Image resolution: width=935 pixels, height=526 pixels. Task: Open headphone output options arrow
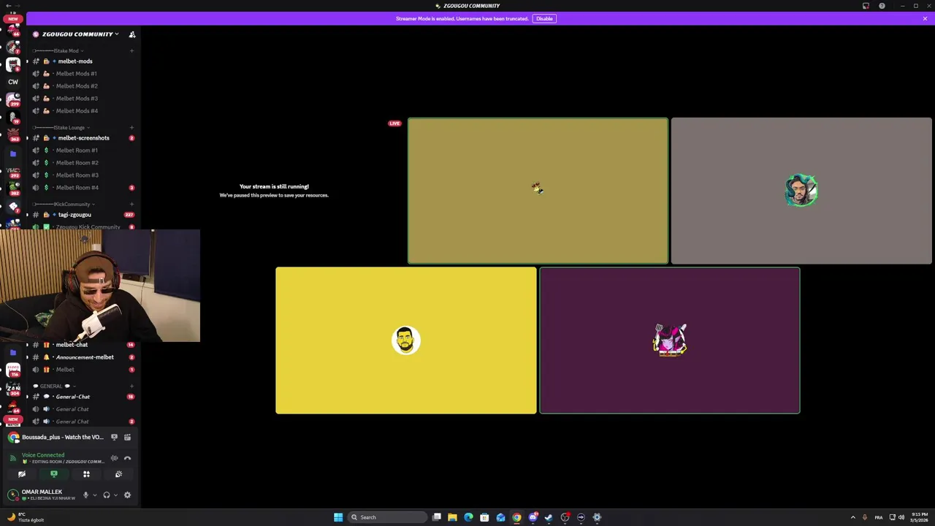(115, 495)
